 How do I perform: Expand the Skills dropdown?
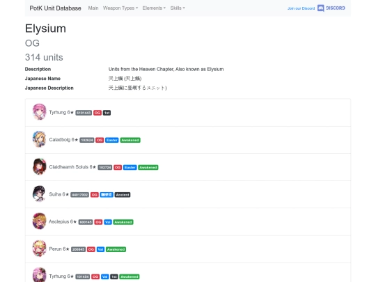(178, 8)
